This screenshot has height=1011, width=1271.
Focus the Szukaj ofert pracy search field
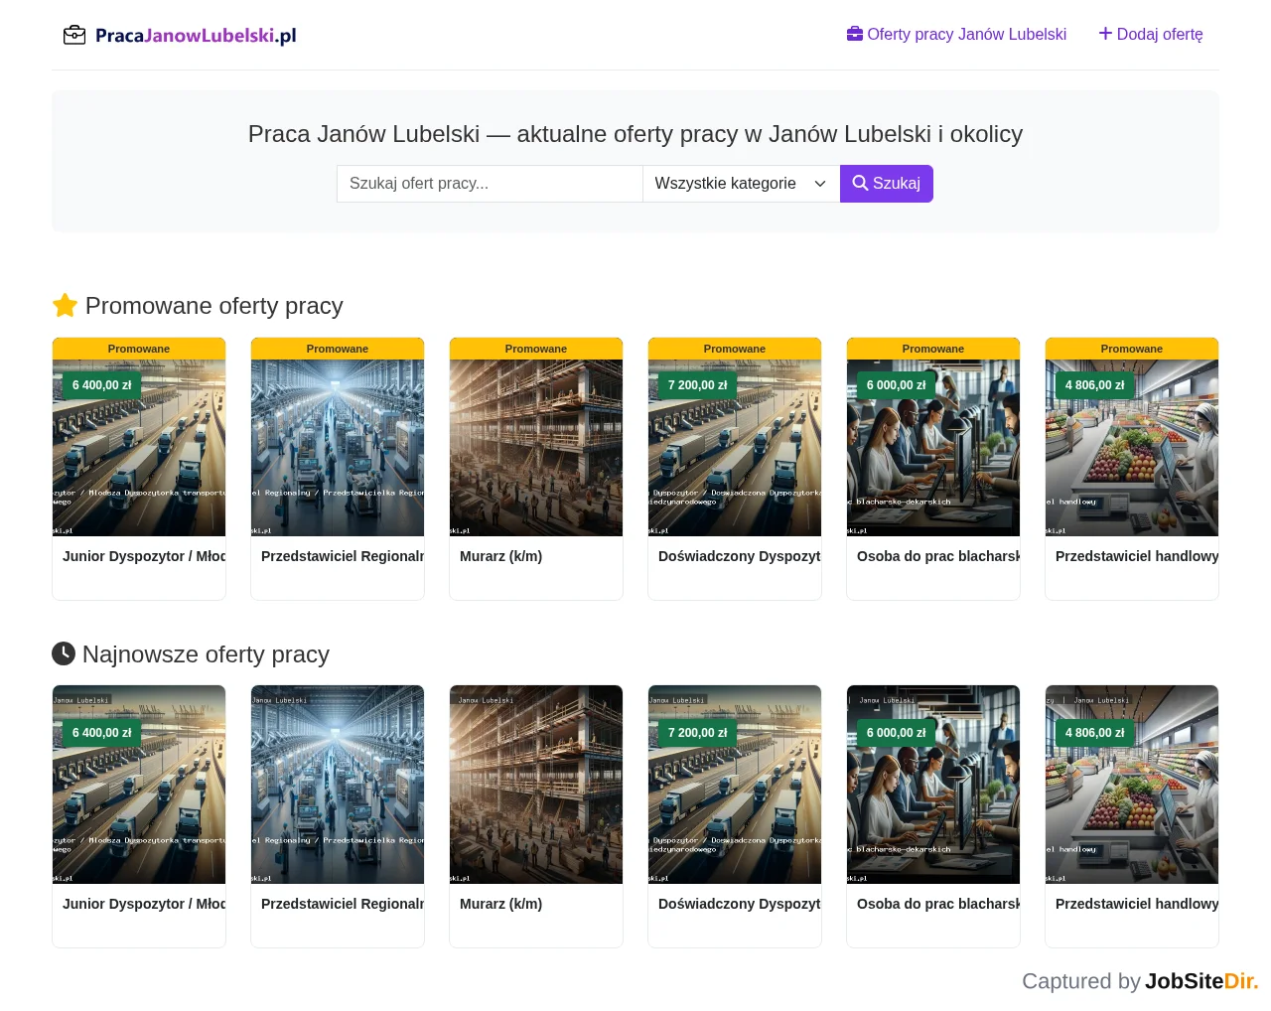coord(490,184)
